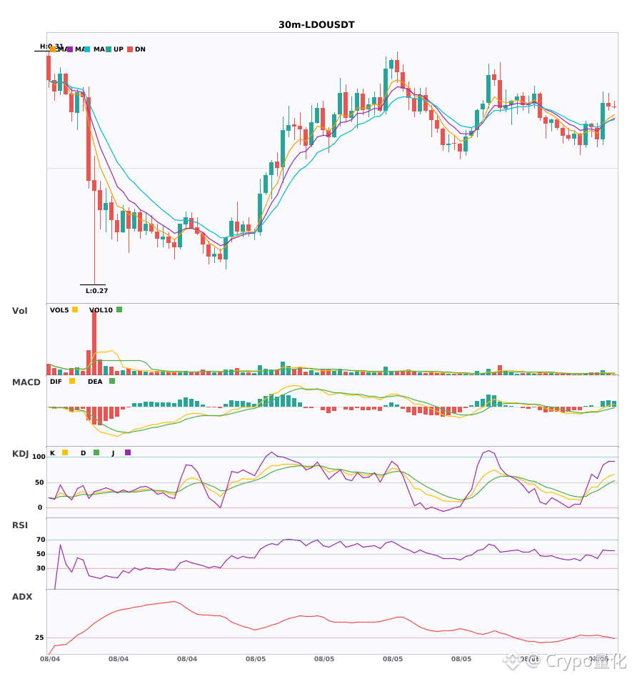Screen dimensions: 632x679
Task: Click the KDJ panel label
Action: click(x=20, y=454)
